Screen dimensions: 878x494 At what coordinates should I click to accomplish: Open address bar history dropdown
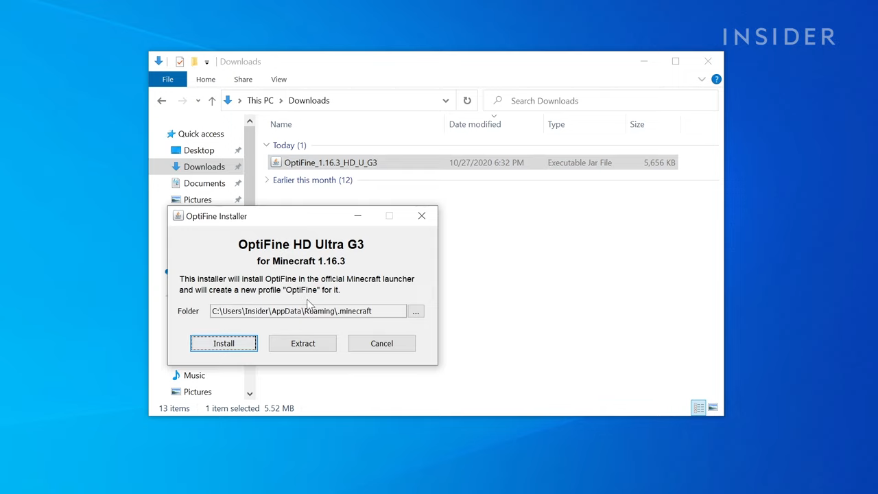pos(445,101)
